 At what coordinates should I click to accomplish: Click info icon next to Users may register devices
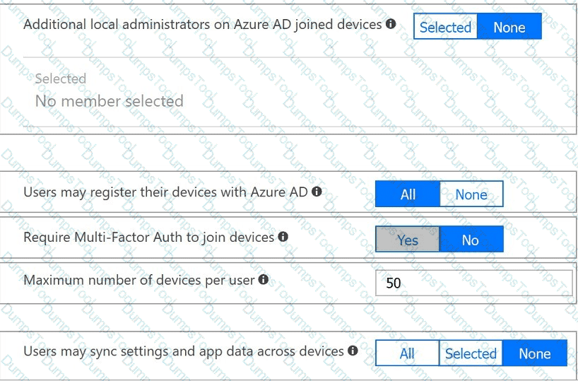pos(317,192)
